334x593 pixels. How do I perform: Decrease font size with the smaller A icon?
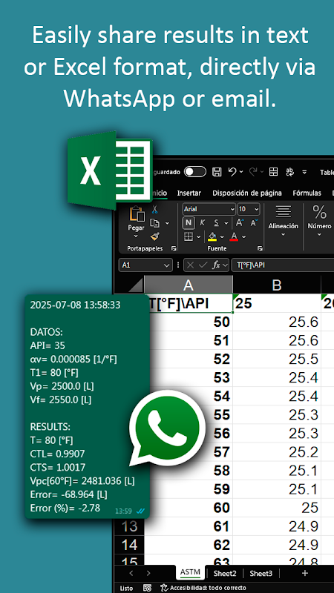(x=254, y=223)
